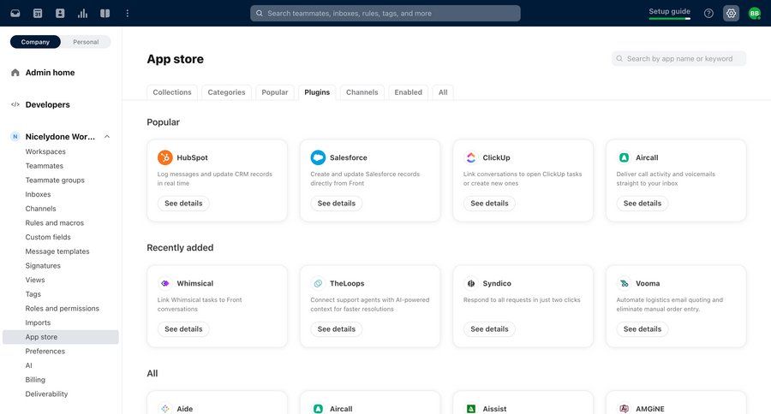Switch to the Collections tab
The height and width of the screenshot is (414, 771).
(172, 92)
